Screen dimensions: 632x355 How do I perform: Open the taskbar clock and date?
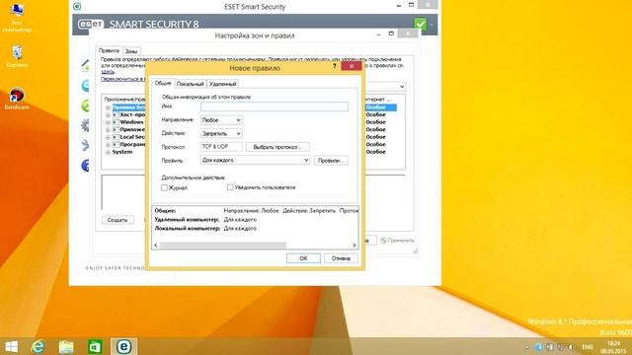613,347
